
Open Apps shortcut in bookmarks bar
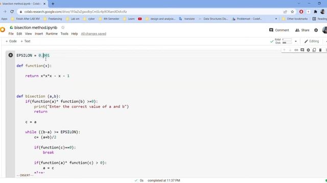pos(4,19)
